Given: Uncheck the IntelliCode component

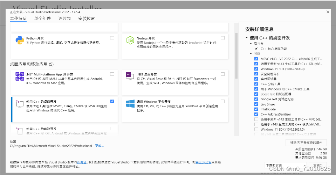Looking at the screenshot, I should pos(256,109).
